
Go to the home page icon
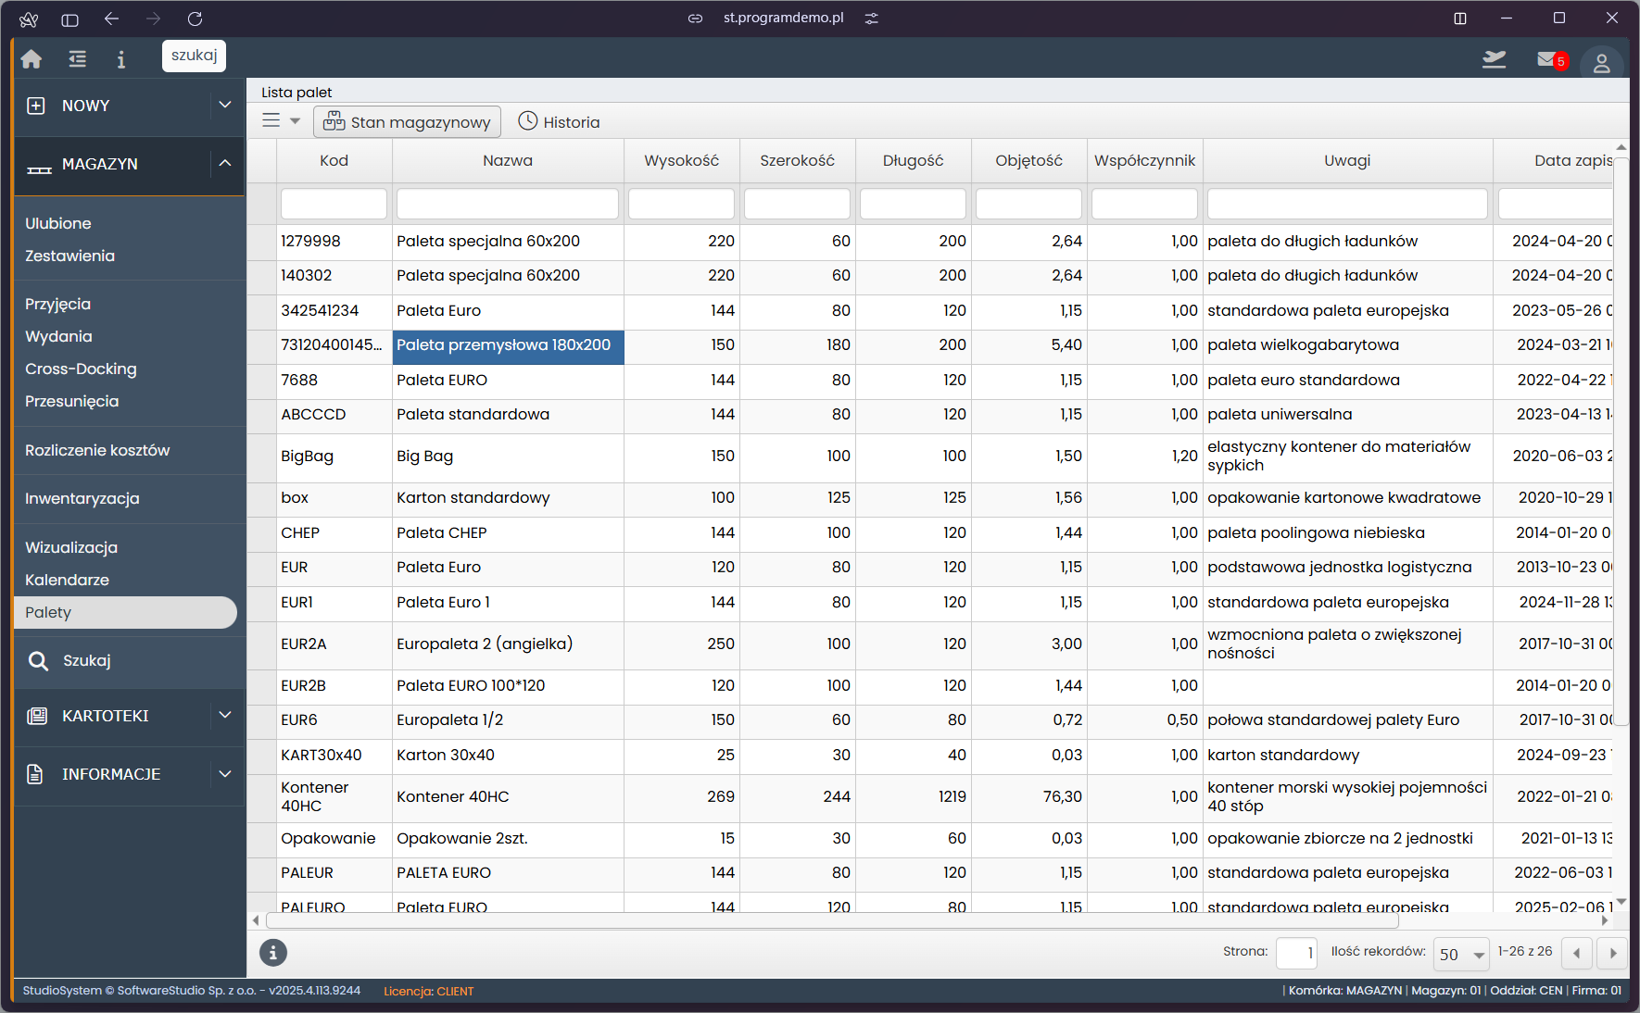click(x=32, y=59)
